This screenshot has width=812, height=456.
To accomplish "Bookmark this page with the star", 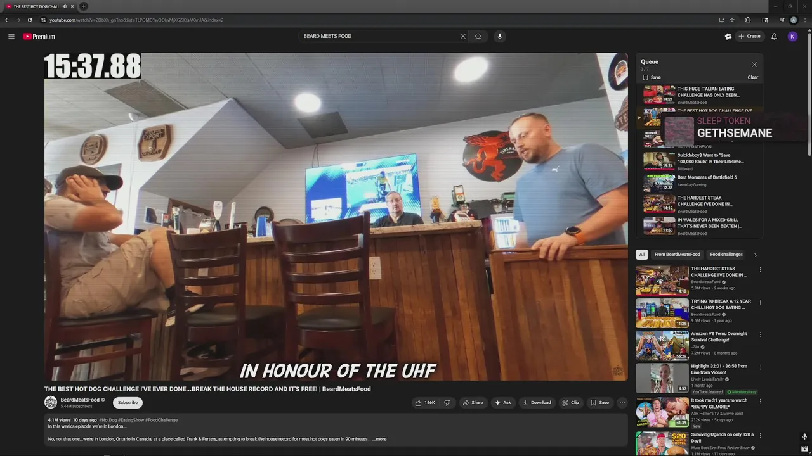I will [732, 20].
